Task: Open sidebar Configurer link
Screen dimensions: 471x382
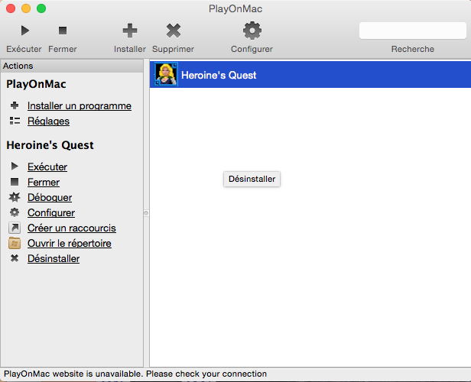Action: 51,212
